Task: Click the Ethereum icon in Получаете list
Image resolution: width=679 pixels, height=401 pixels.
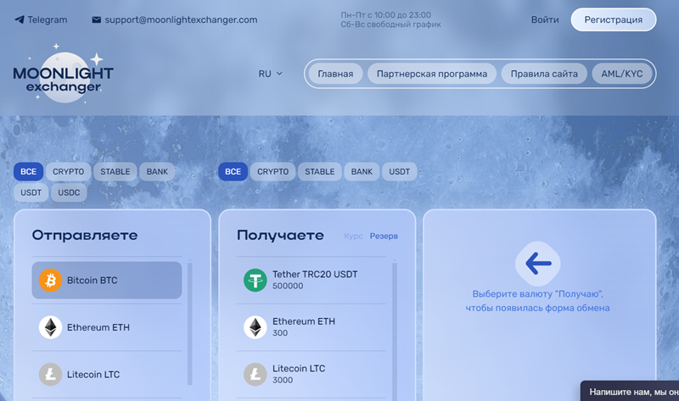Action: click(x=255, y=327)
